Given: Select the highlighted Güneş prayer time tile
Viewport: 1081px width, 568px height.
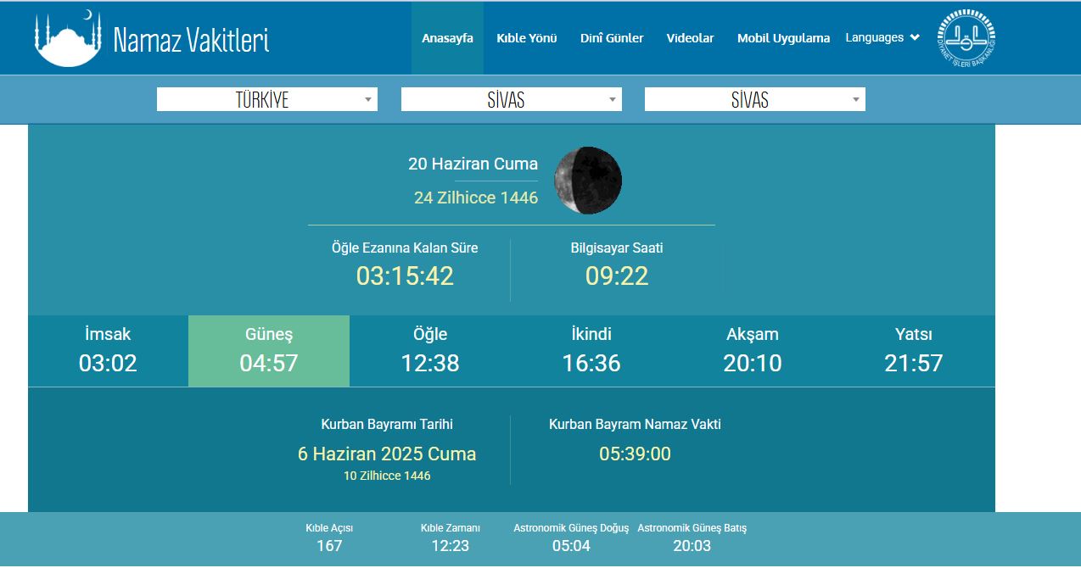Looking at the screenshot, I should coord(269,351).
